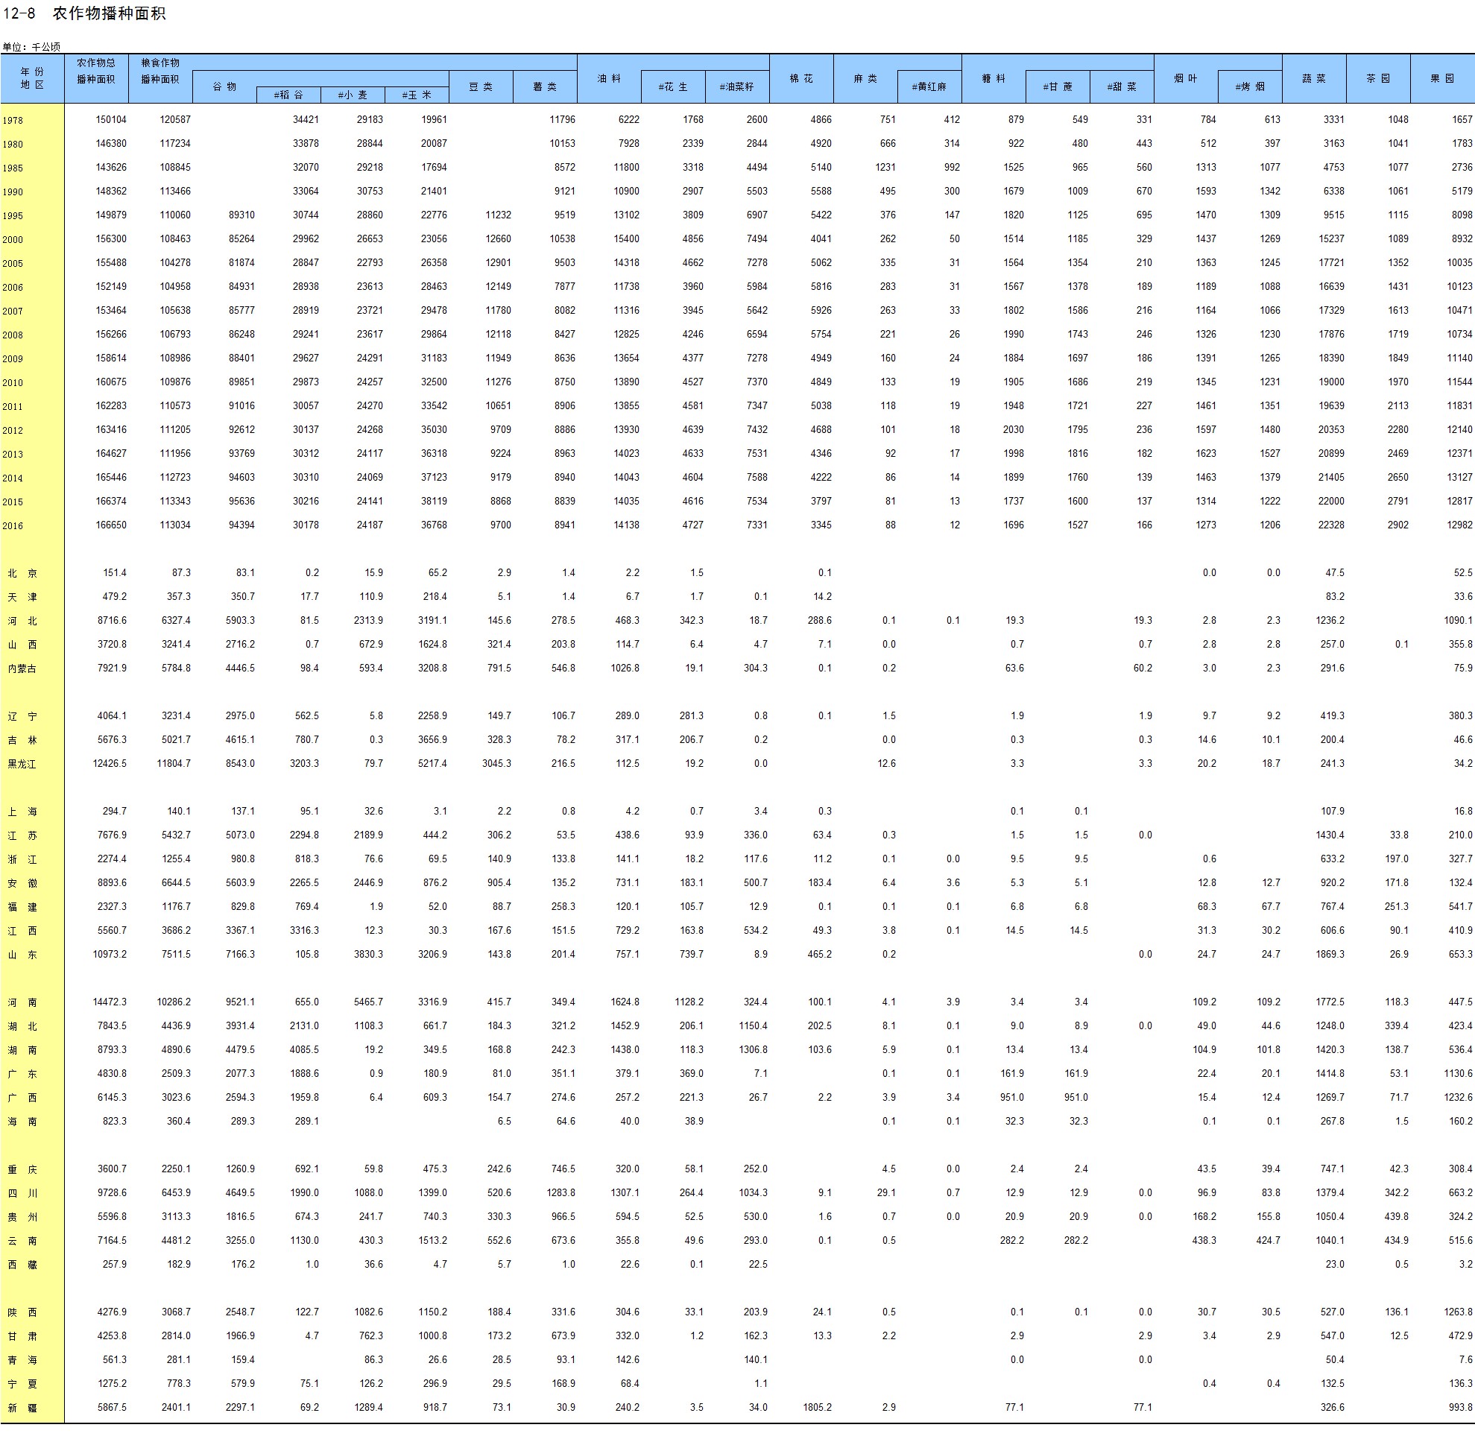Click the 谷物 column header
Image resolution: width=1475 pixels, height=1448 pixels.
pyautogui.click(x=224, y=86)
